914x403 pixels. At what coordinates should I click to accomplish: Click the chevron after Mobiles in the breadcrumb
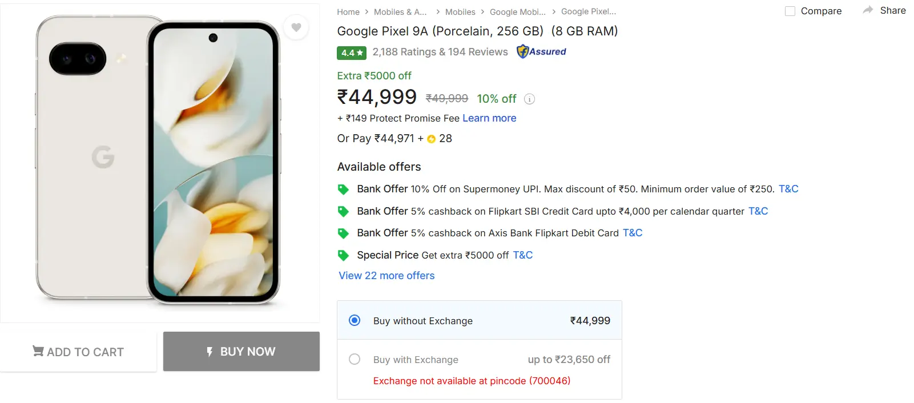click(482, 11)
